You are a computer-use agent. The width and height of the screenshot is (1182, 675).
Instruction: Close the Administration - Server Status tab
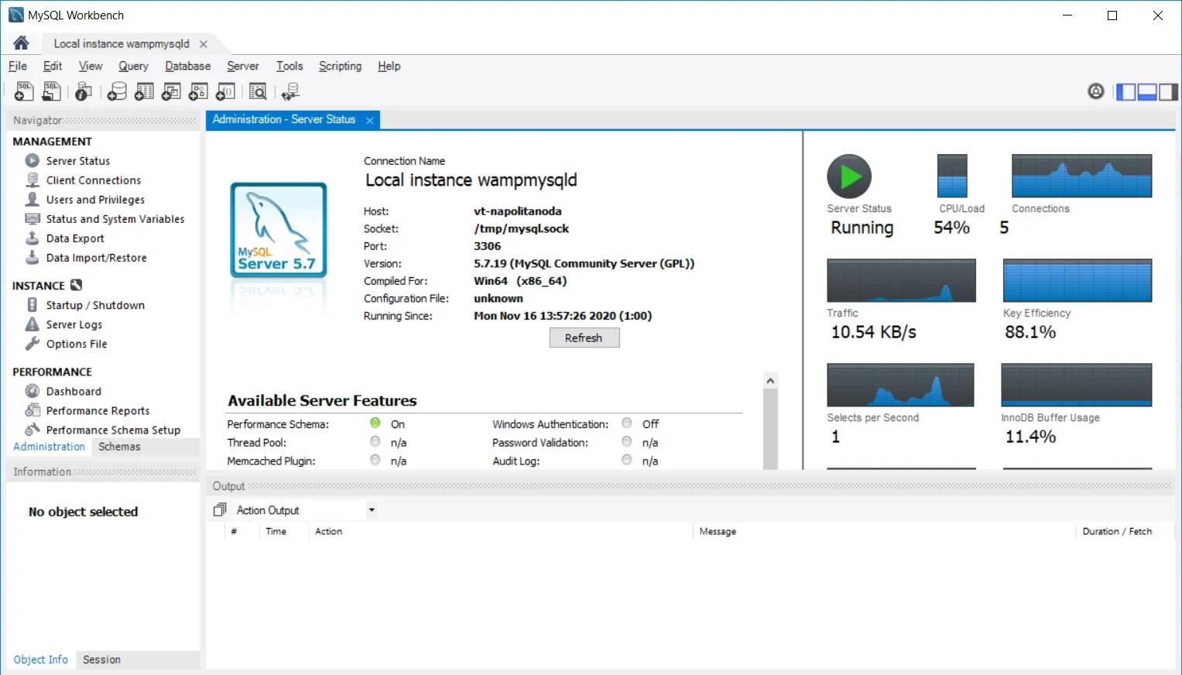coord(370,120)
